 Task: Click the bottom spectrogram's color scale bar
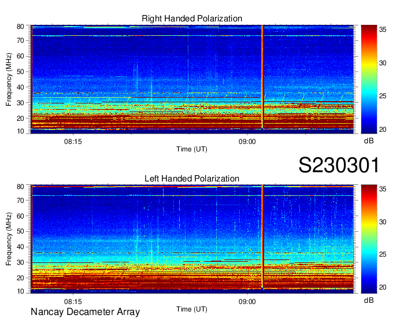tap(369, 239)
